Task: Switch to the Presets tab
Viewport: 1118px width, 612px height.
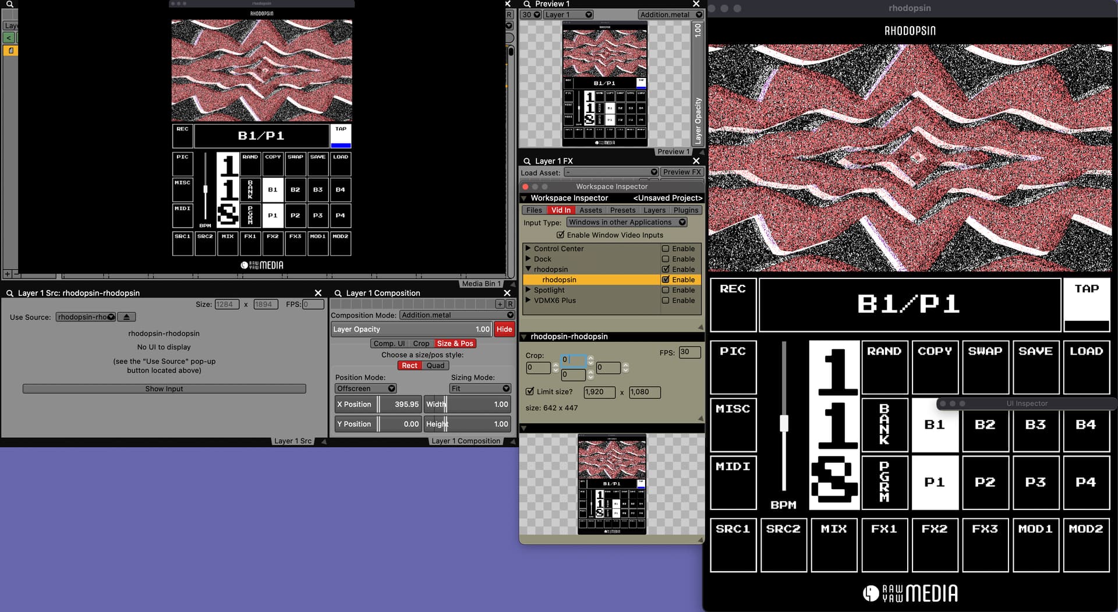Action: click(622, 210)
